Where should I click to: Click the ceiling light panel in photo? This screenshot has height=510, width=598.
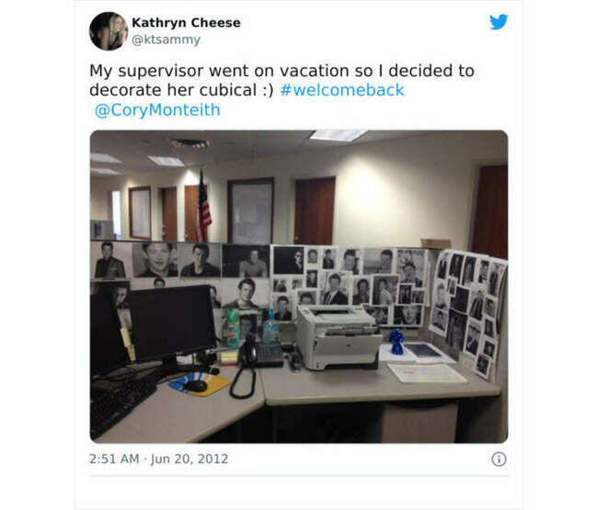click(x=337, y=135)
